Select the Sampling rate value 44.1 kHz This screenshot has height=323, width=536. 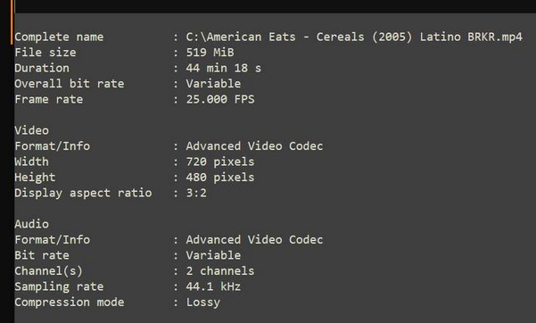tap(213, 286)
